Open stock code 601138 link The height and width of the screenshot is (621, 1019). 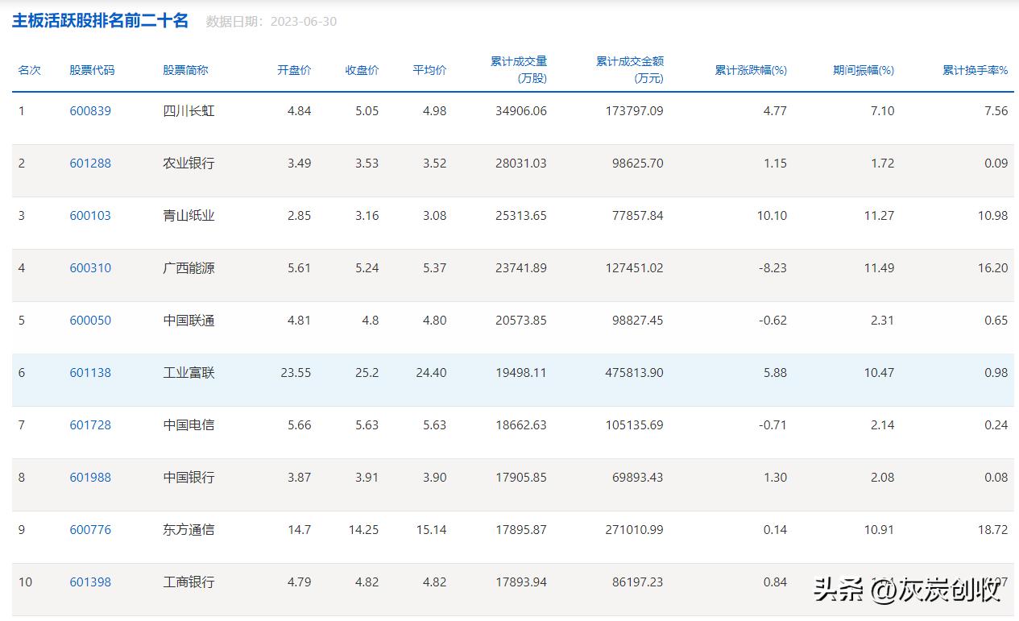90,373
